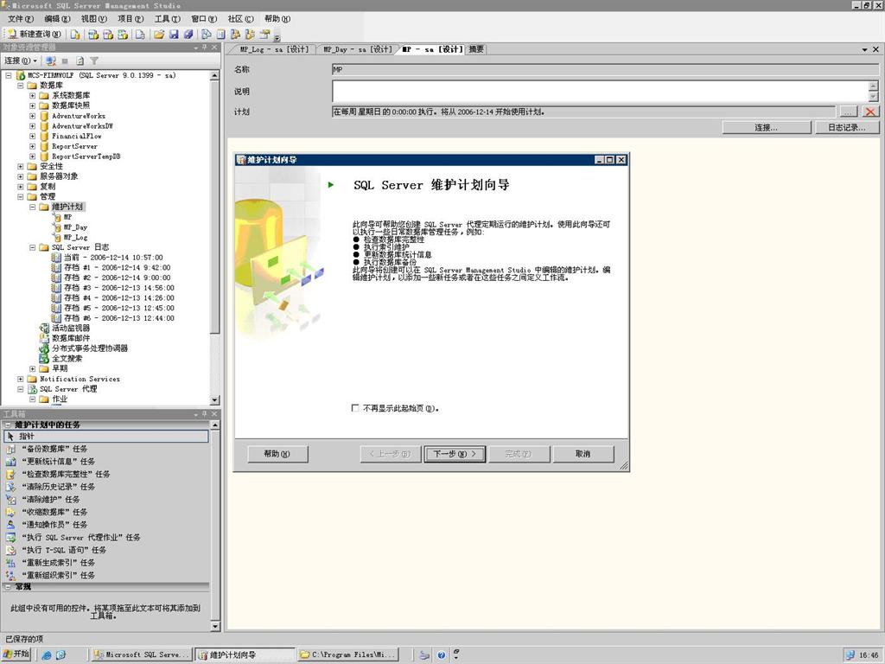885x664 pixels.
Task: Open archive log 存档 #1
Action: [x=117, y=268]
